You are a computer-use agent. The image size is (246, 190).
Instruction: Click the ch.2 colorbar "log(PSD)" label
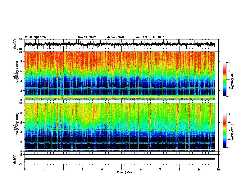[232, 132]
